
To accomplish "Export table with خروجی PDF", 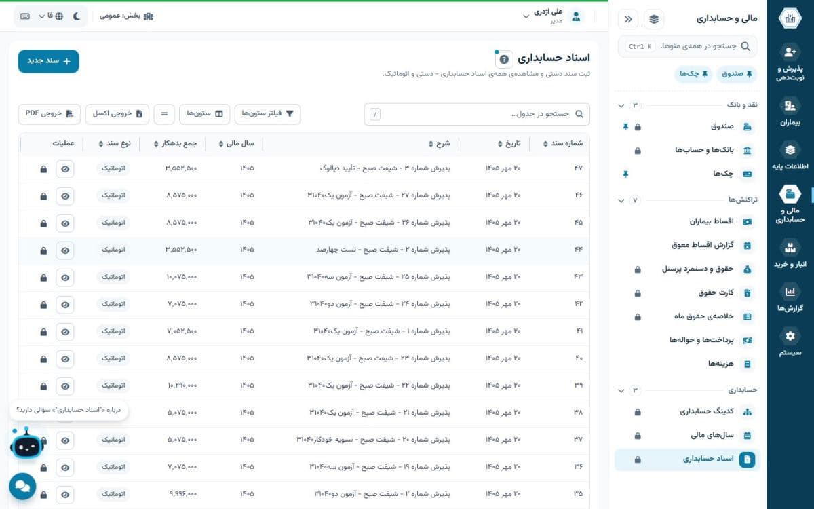I will pyautogui.click(x=50, y=114).
